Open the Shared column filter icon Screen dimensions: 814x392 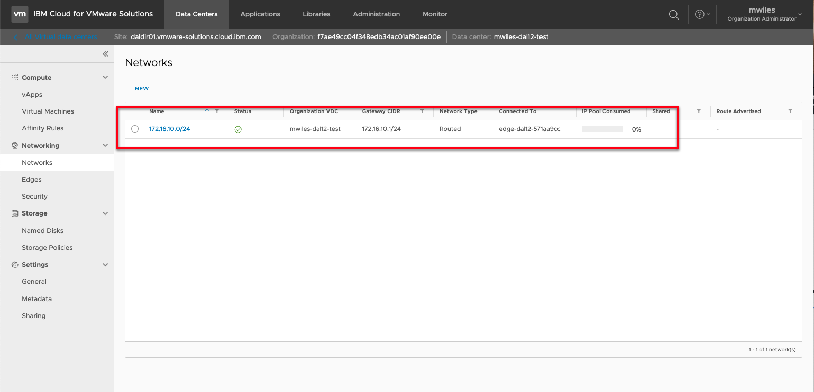[699, 111]
